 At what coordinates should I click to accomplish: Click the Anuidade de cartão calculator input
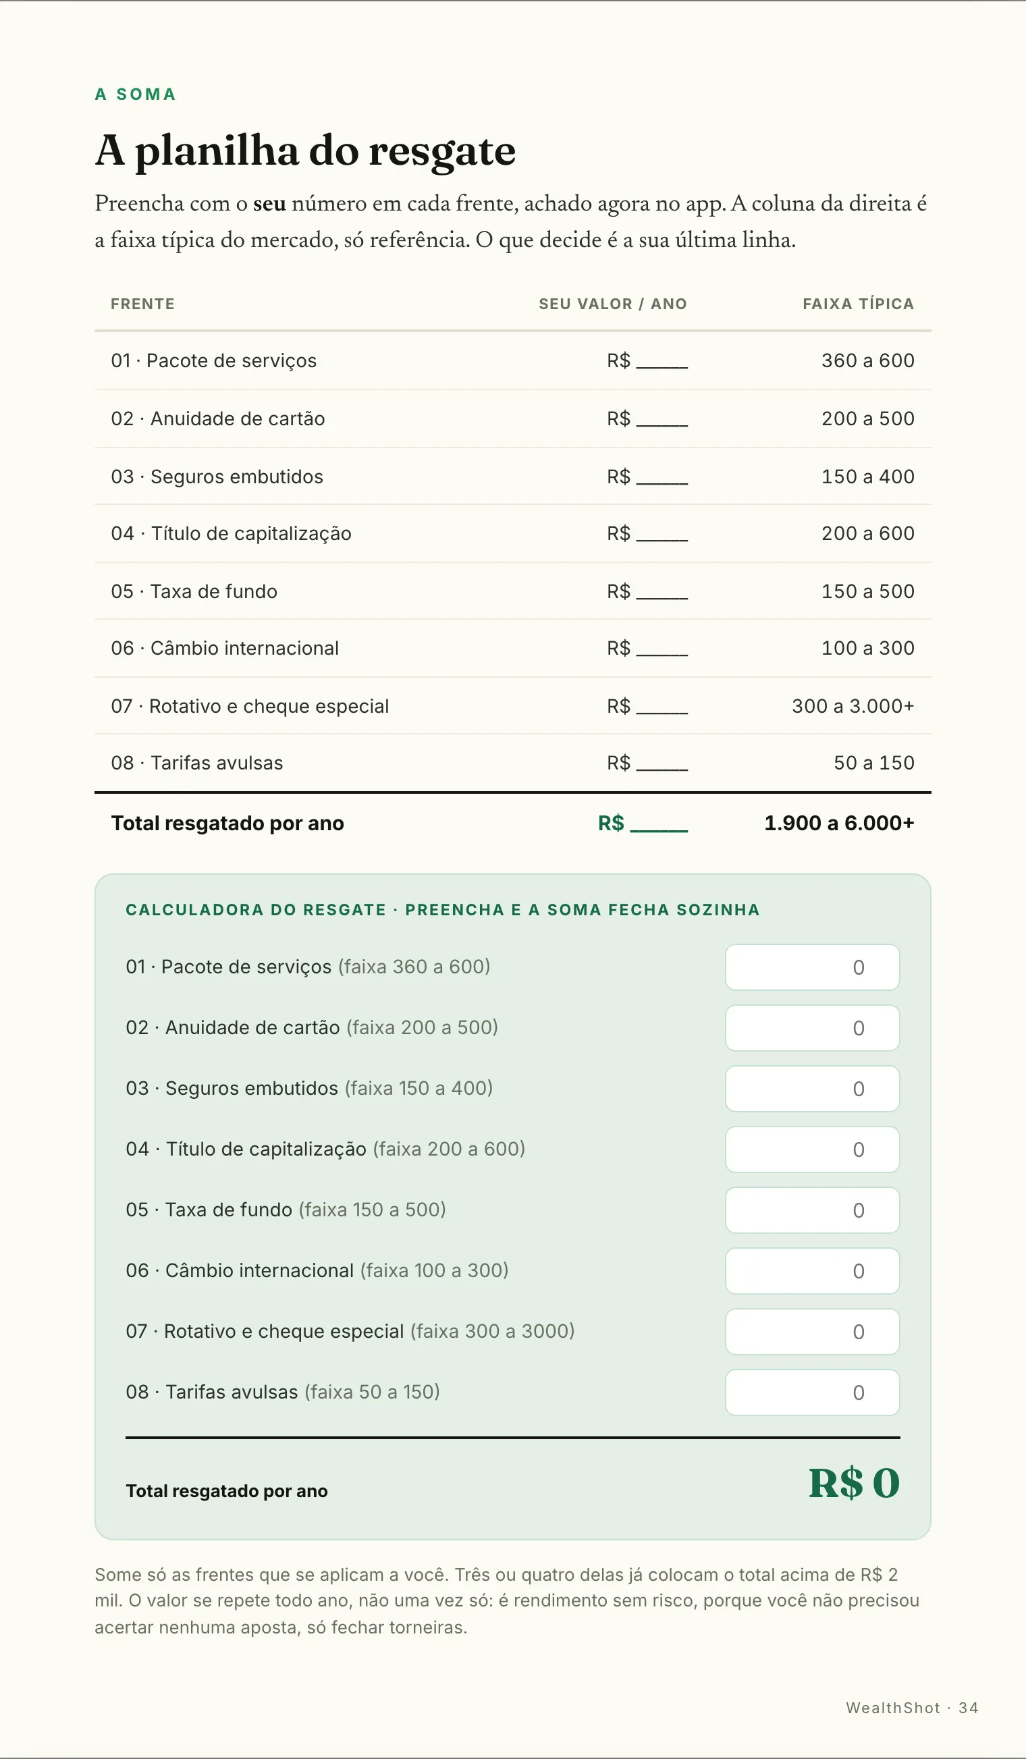click(x=813, y=1027)
